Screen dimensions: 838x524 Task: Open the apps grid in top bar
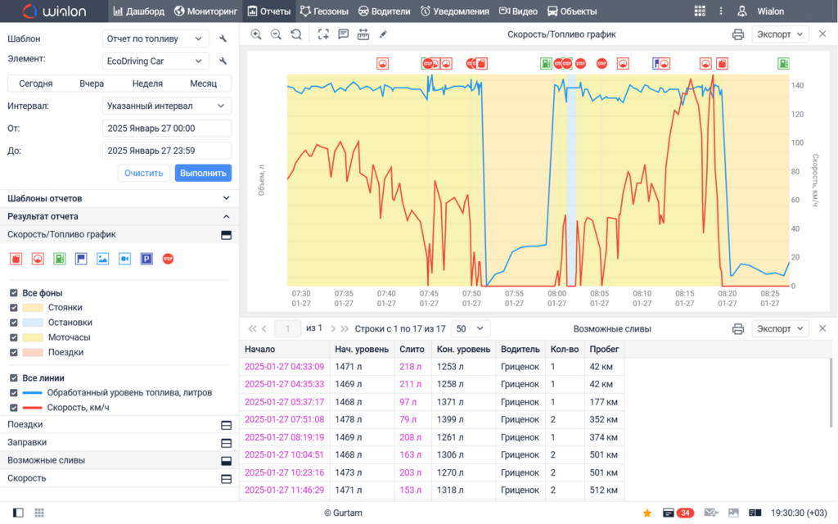699,11
